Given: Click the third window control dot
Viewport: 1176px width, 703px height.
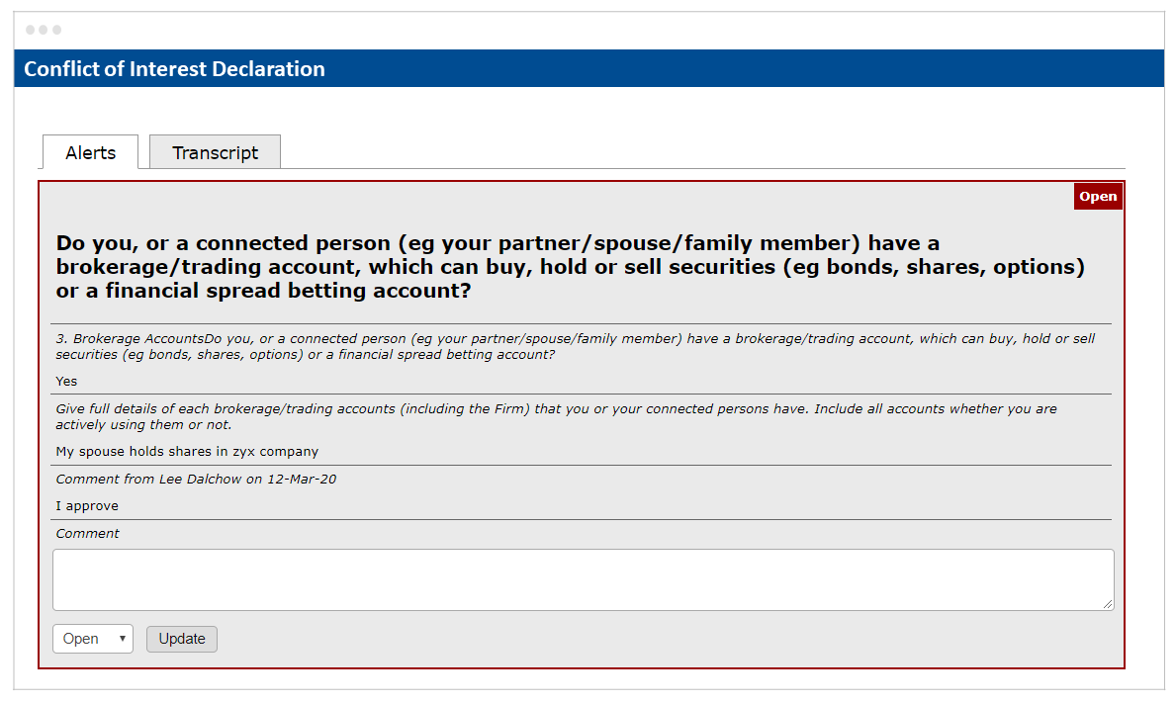Looking at the screenshot, I should [57, 30].
